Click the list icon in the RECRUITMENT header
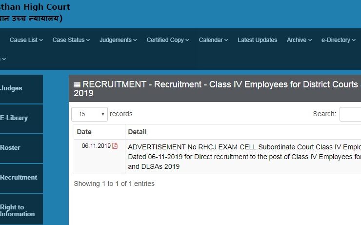The width and height of the screenshot is (361, 225). click(77, 85)
